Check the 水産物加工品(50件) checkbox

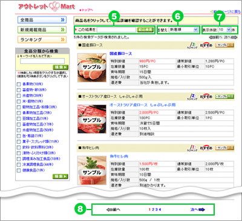(19, 130)
